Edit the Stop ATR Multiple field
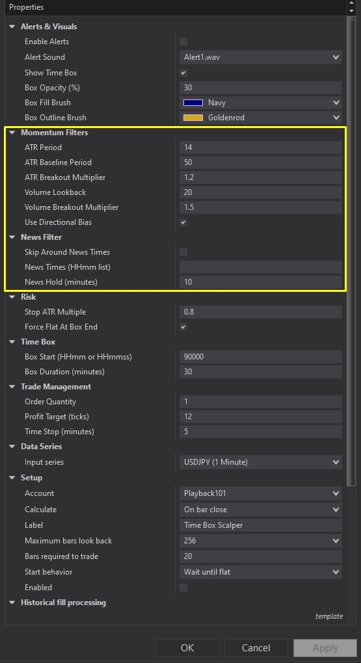The image size is (361, 663). pyautogui.click(x=261, y=312)
